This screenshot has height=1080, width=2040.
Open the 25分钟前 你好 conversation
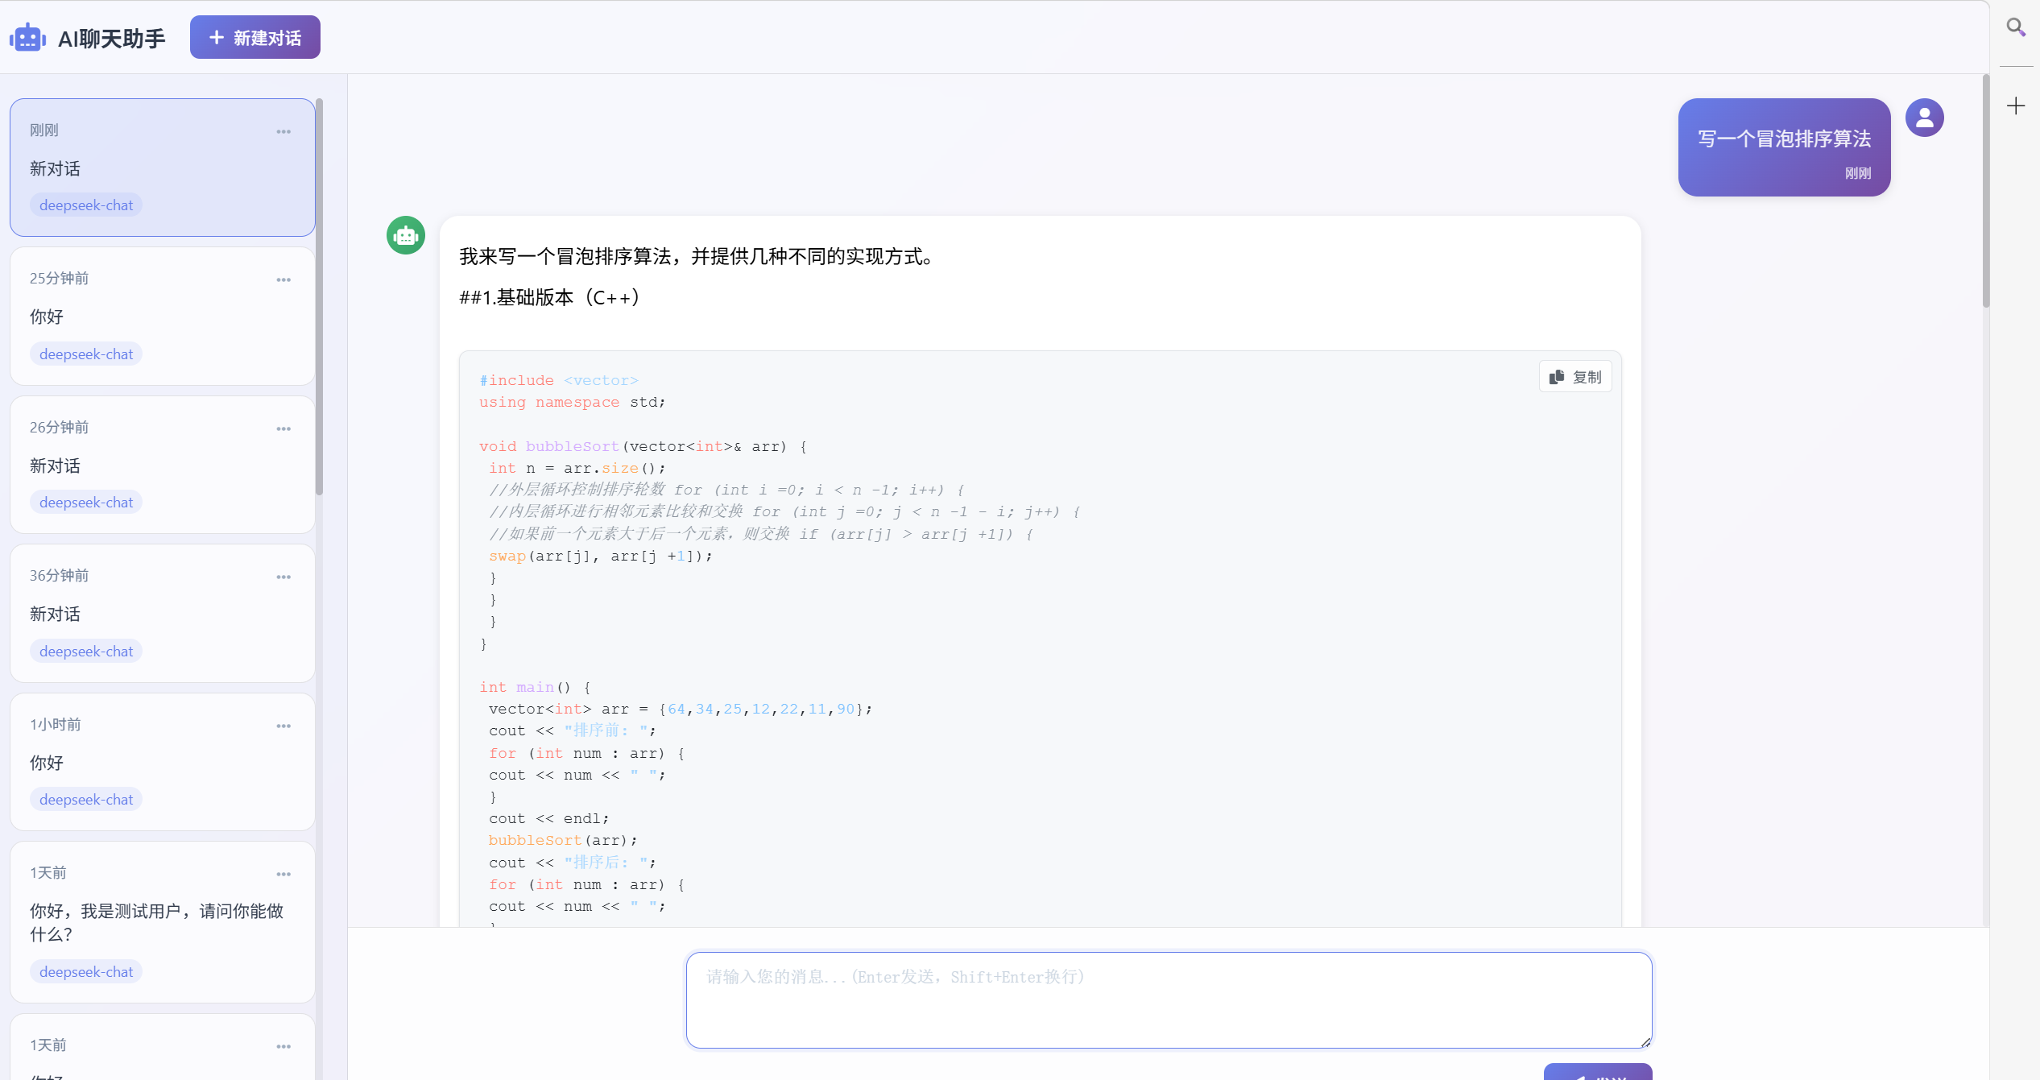pos(161,317)
